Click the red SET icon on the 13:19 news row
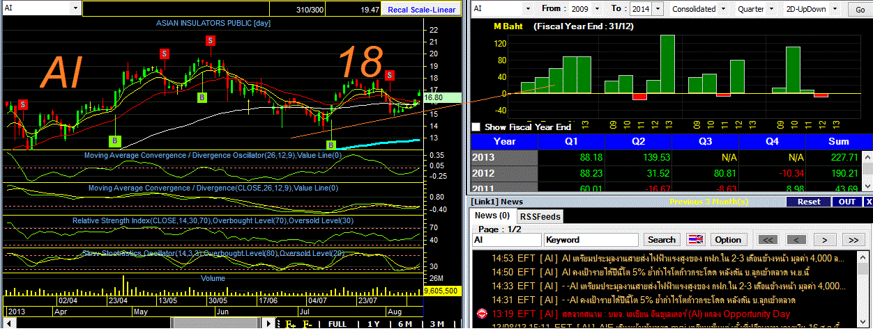873x331 pixels. tap(481, 314)
